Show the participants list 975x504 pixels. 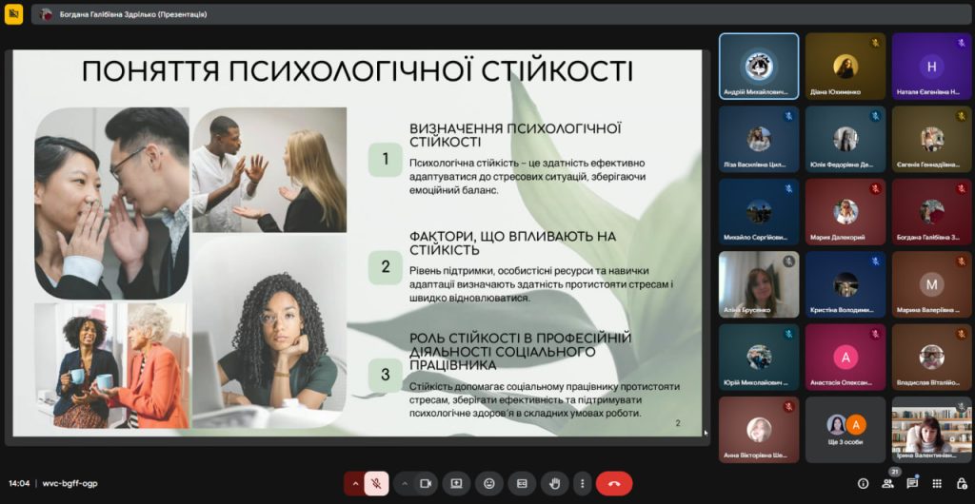coord(887,483)
